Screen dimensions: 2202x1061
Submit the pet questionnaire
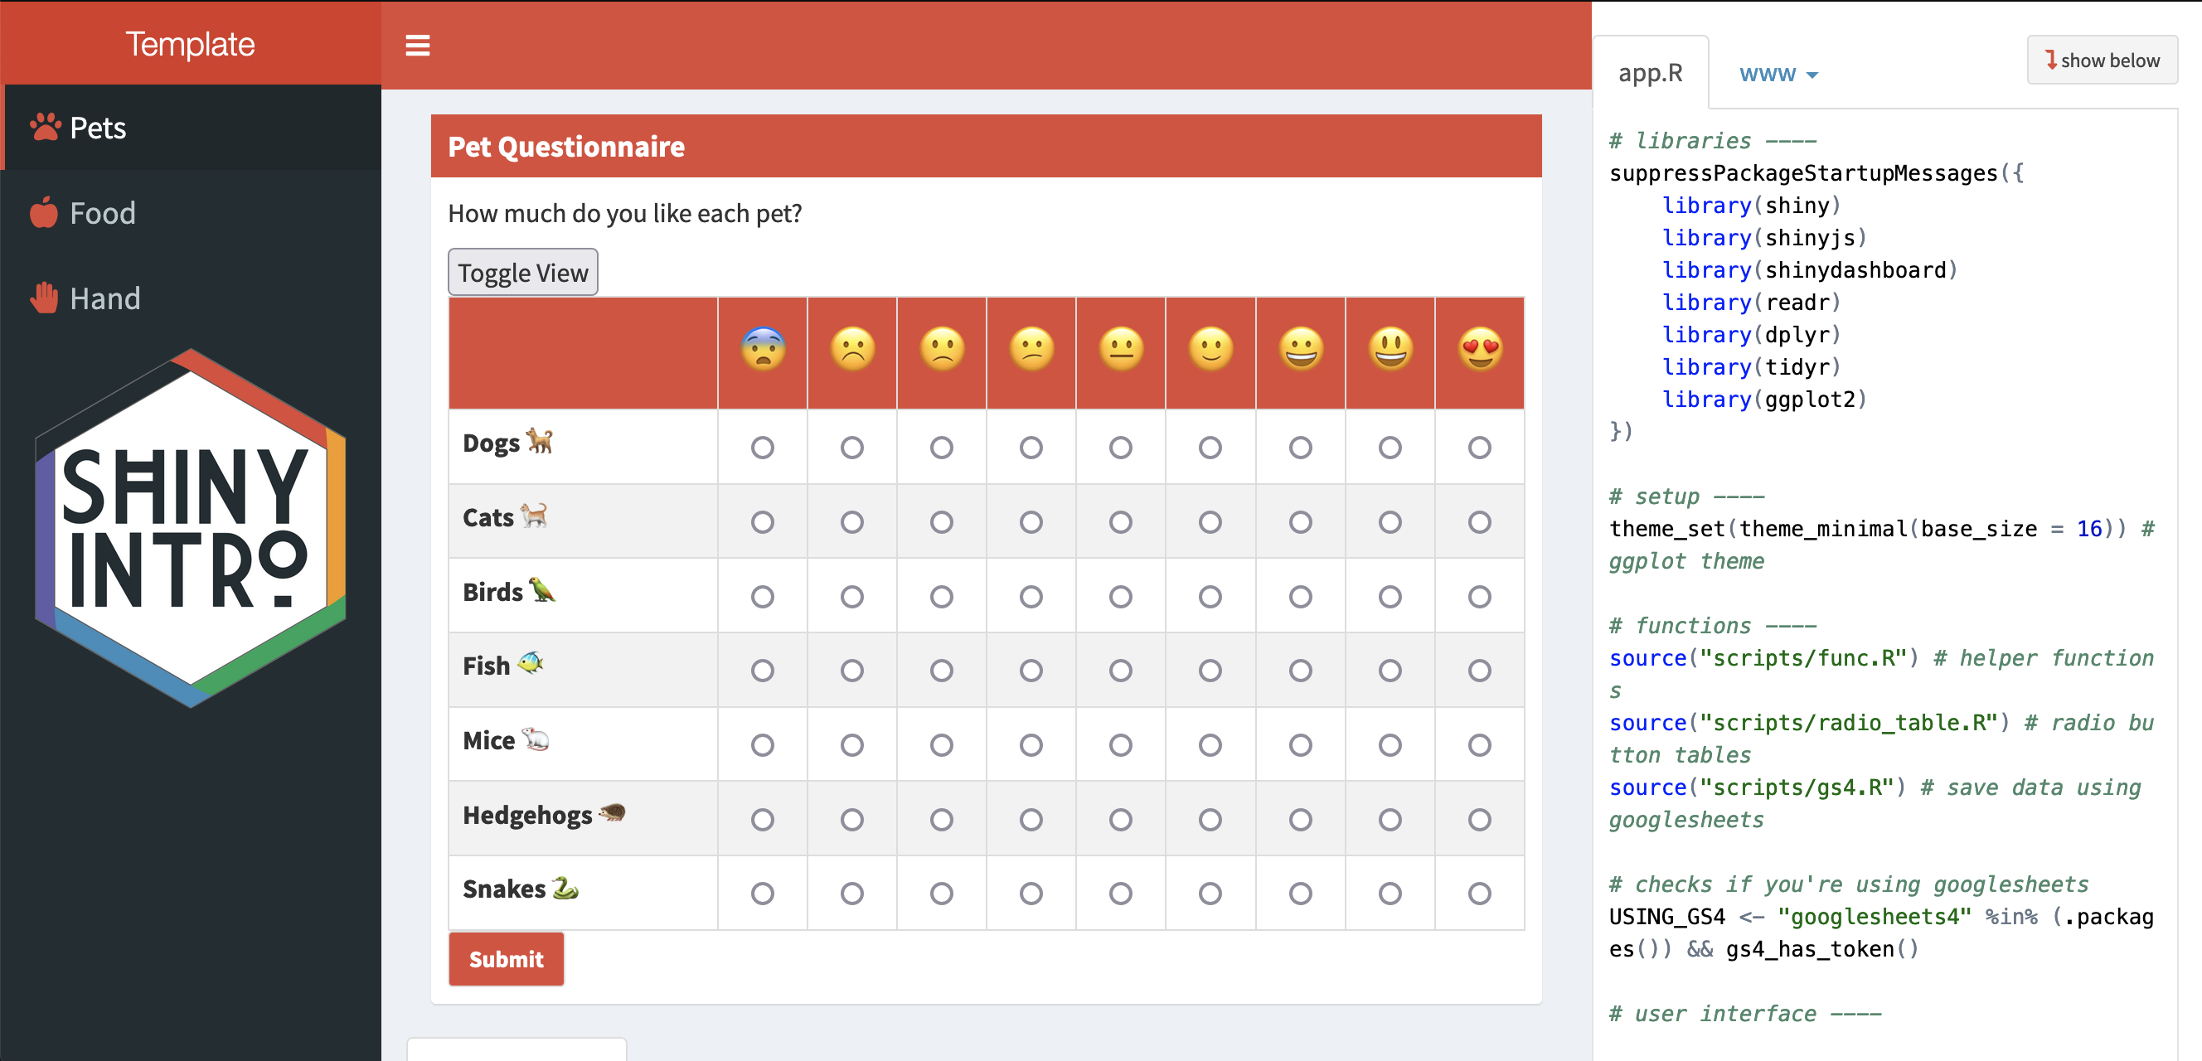point(506,959)
